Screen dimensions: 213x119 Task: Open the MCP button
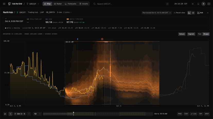click(x=207, y=114)
